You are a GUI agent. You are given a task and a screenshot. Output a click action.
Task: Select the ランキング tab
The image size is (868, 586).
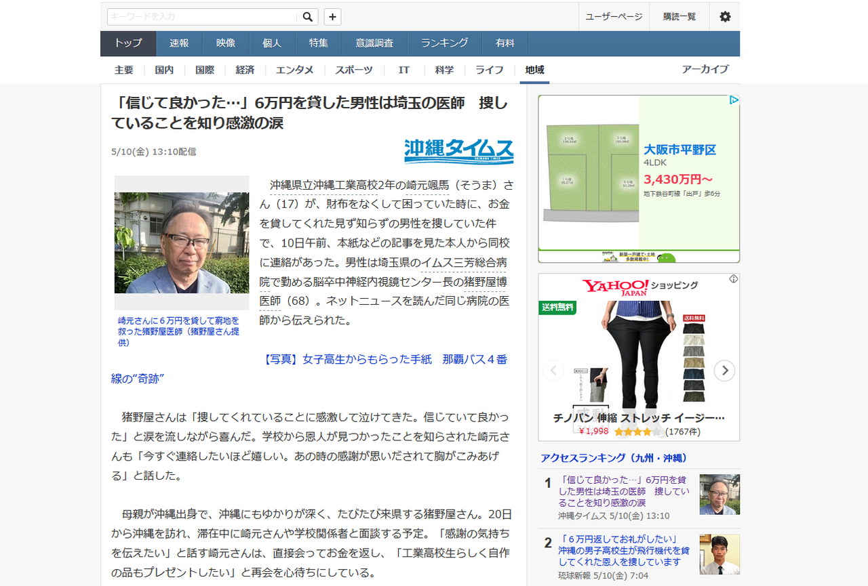(444, 43)
